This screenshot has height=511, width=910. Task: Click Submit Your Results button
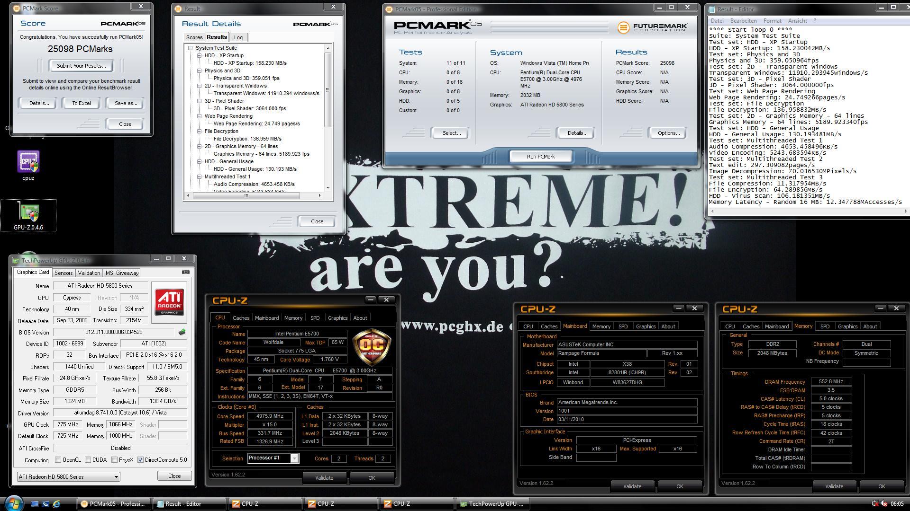click(x=82, y=66)
